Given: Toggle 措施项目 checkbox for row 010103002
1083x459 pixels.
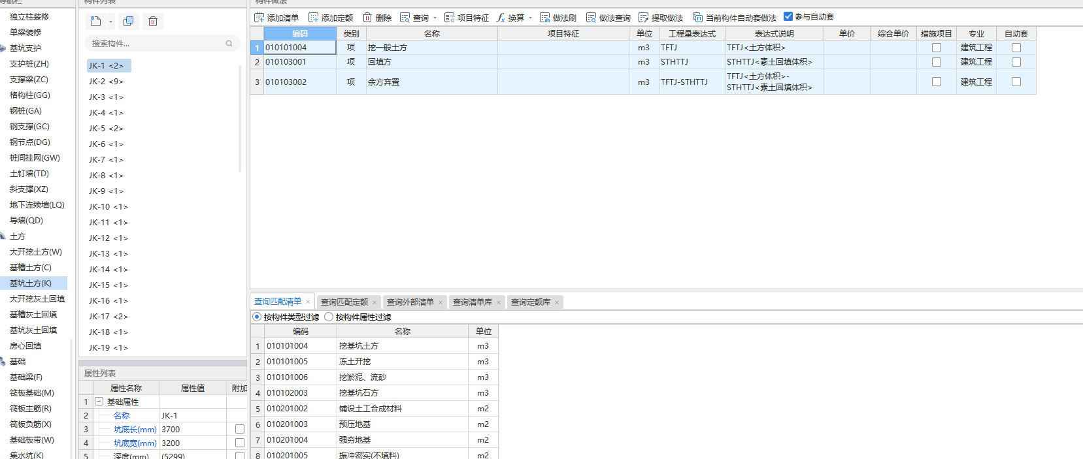Looking at the screenshot, I should coord(937,82).
